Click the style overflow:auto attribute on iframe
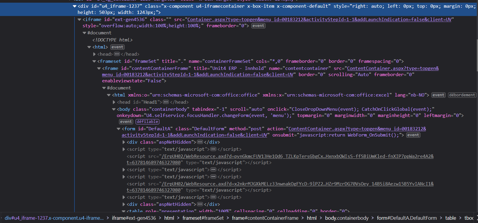This screenshot has height=223, width=478. pos(143,26)
